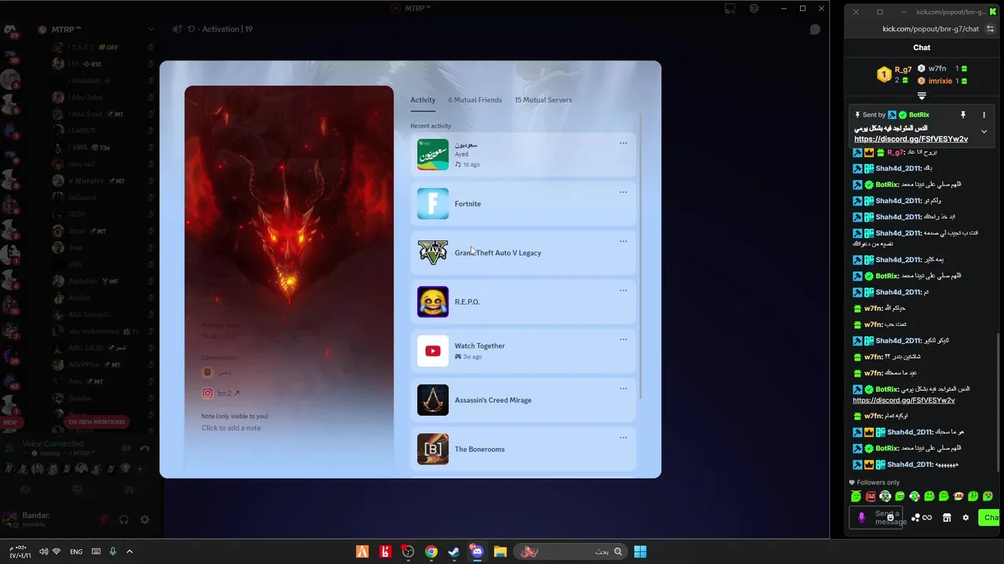
Task: Toggle Discord headphone deafen
Action: pyautogui.click(x=124, y=519)
